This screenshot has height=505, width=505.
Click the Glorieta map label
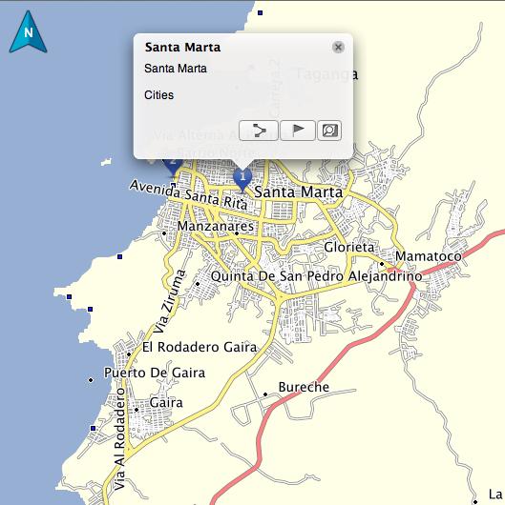tap(348, 248)
